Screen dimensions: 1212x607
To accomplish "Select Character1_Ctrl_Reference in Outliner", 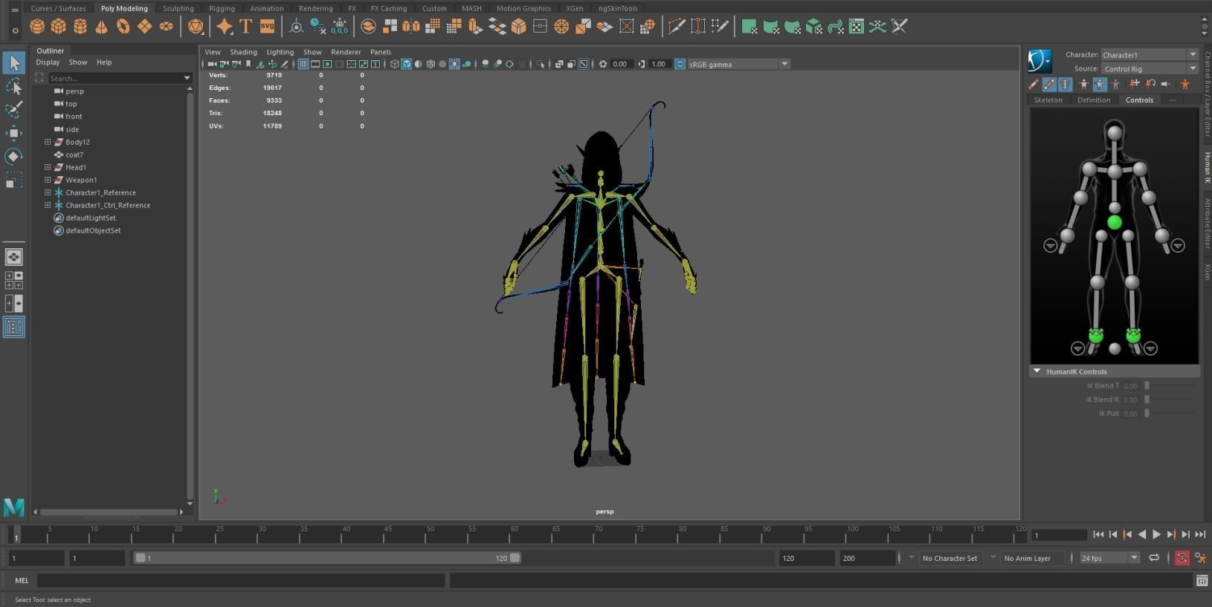I will [x=108, y=205].
